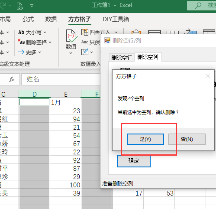The image size is (216, 209).
Task: Click the cell with value 54
Action: pos(65,135)
